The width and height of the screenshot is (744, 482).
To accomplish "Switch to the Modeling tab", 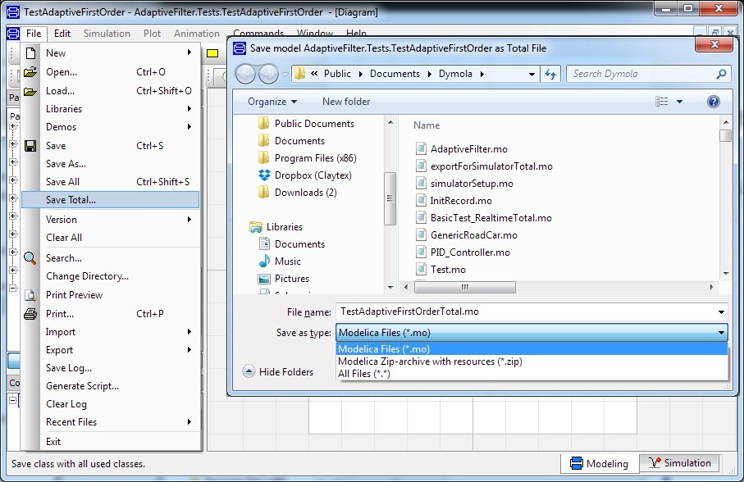I will 600,463.
